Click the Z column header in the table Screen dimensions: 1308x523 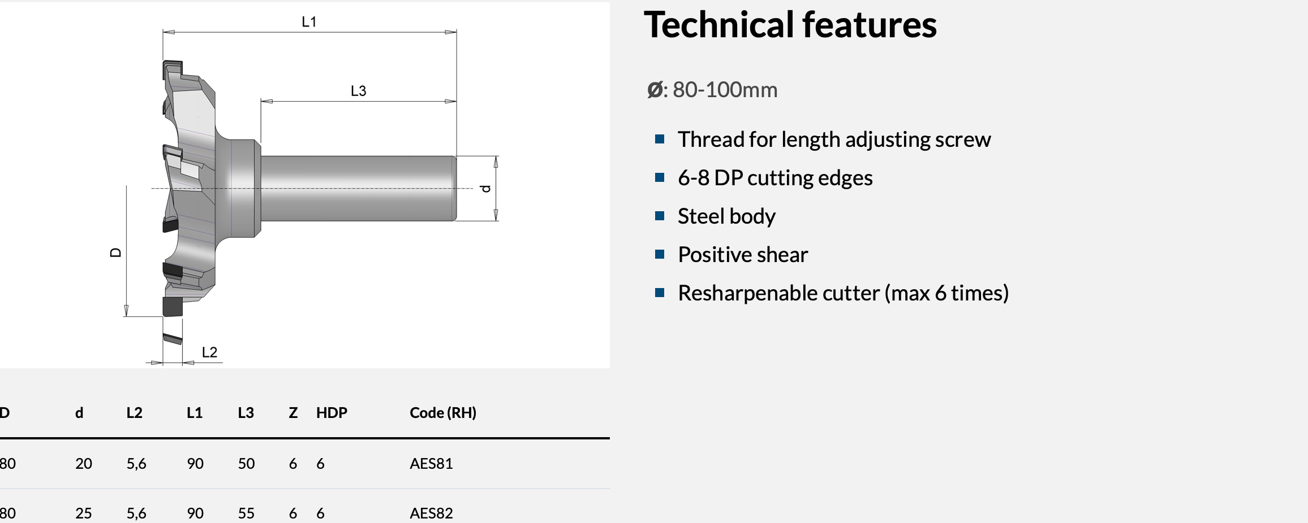point(293,413)
